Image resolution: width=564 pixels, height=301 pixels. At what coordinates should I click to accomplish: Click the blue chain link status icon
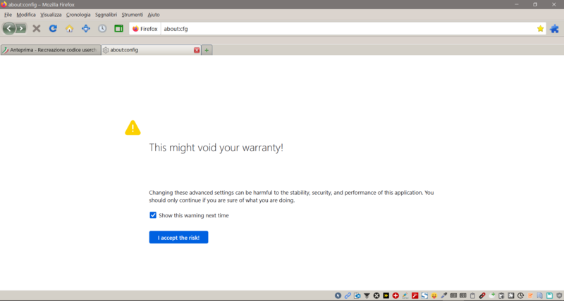(x=348, y=295)
